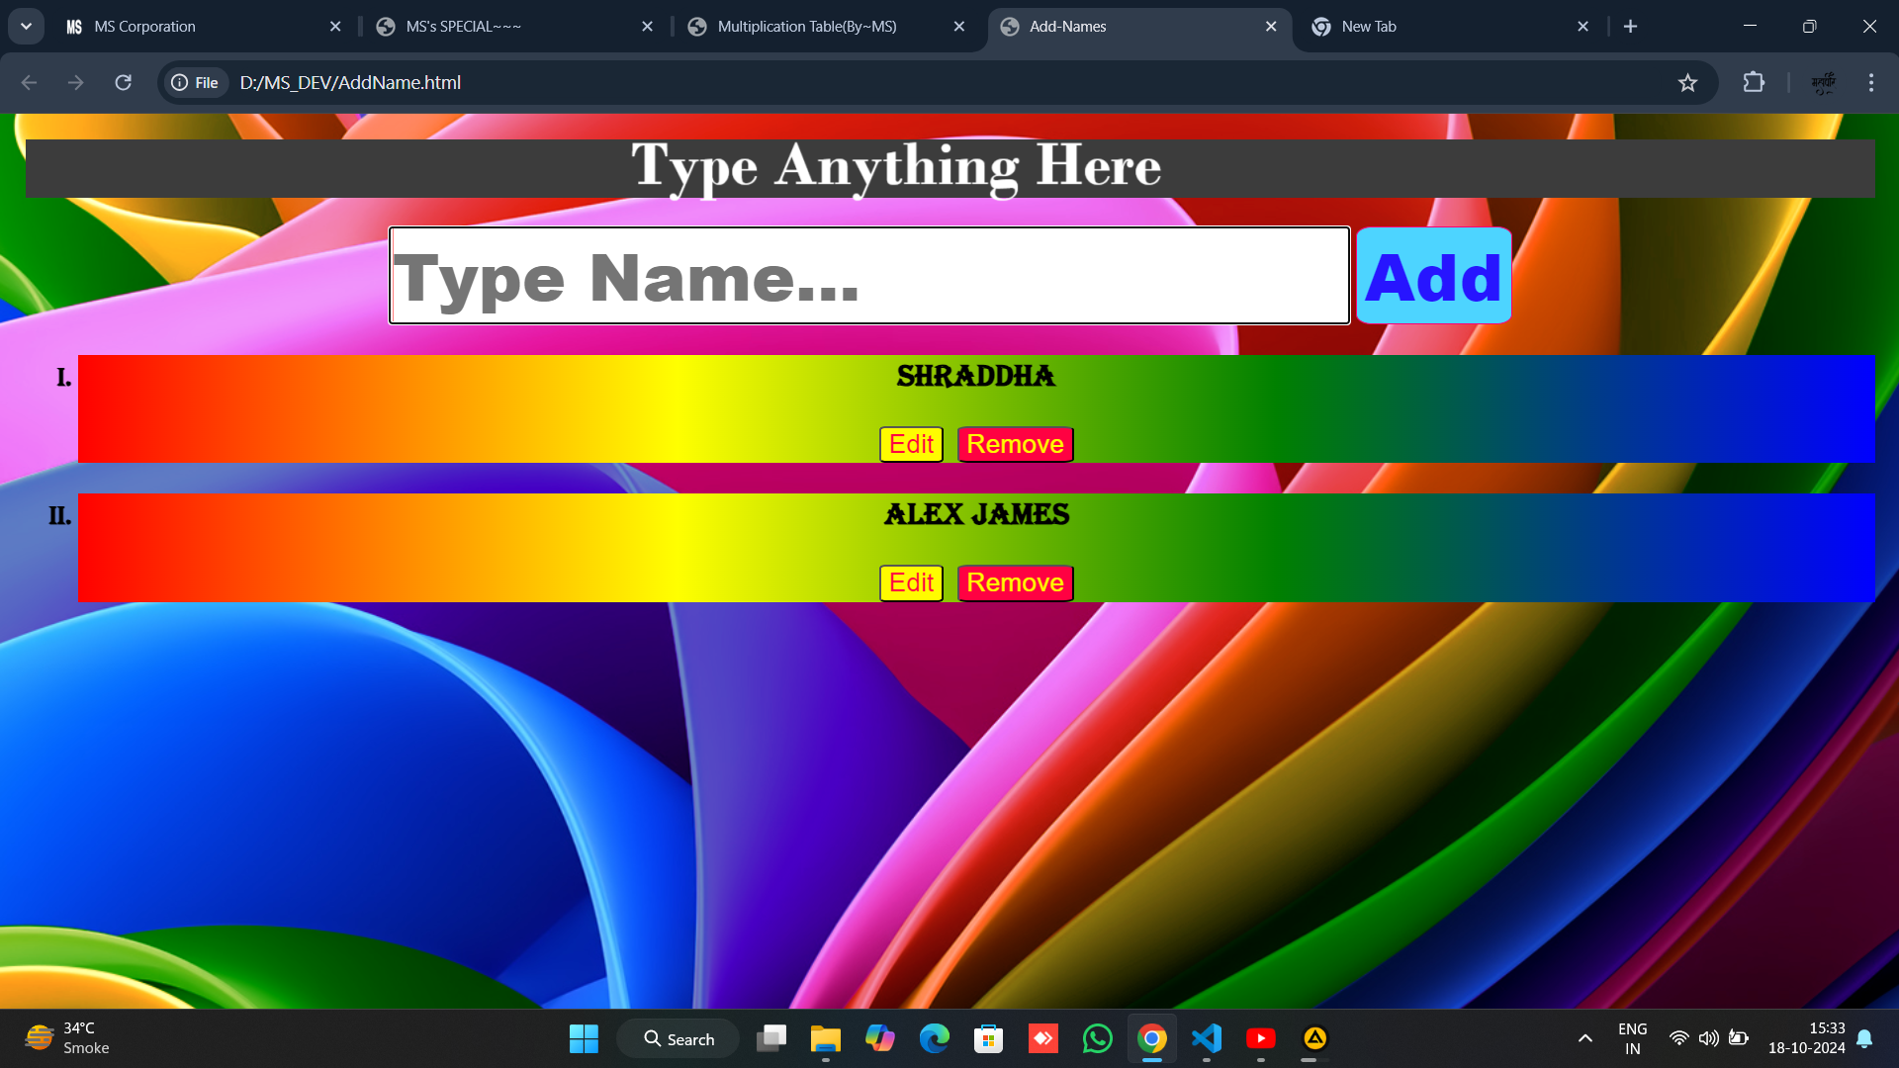Open Task View on the taskbar
The height and width of the screenshot is (1068, 1899).
pyautogui.click(x=770, y=1038)
